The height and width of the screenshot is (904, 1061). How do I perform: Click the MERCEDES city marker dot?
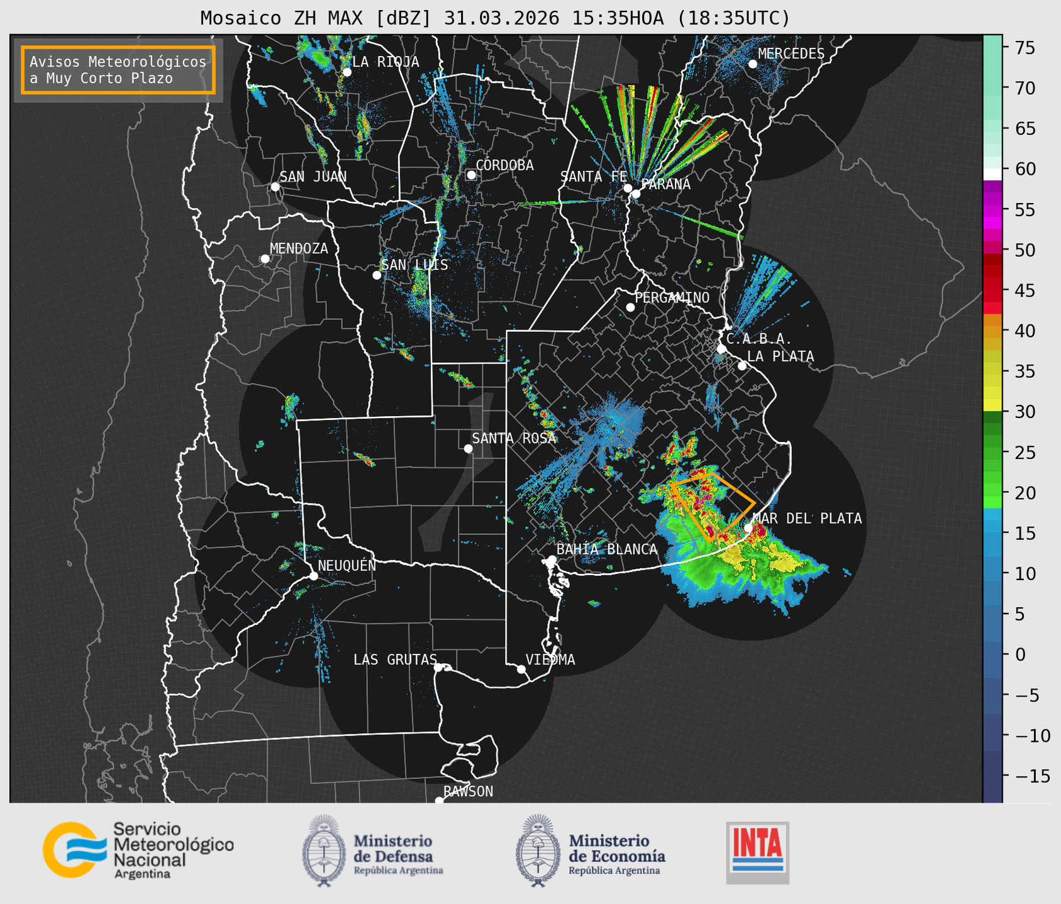752,64
